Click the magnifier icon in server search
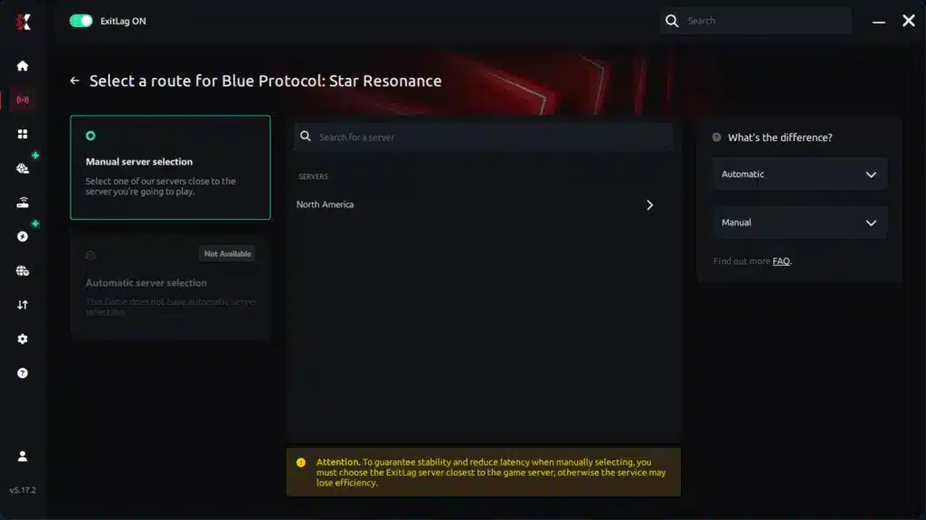This screenshot has height=520, width=926. [x=306, y=137]
